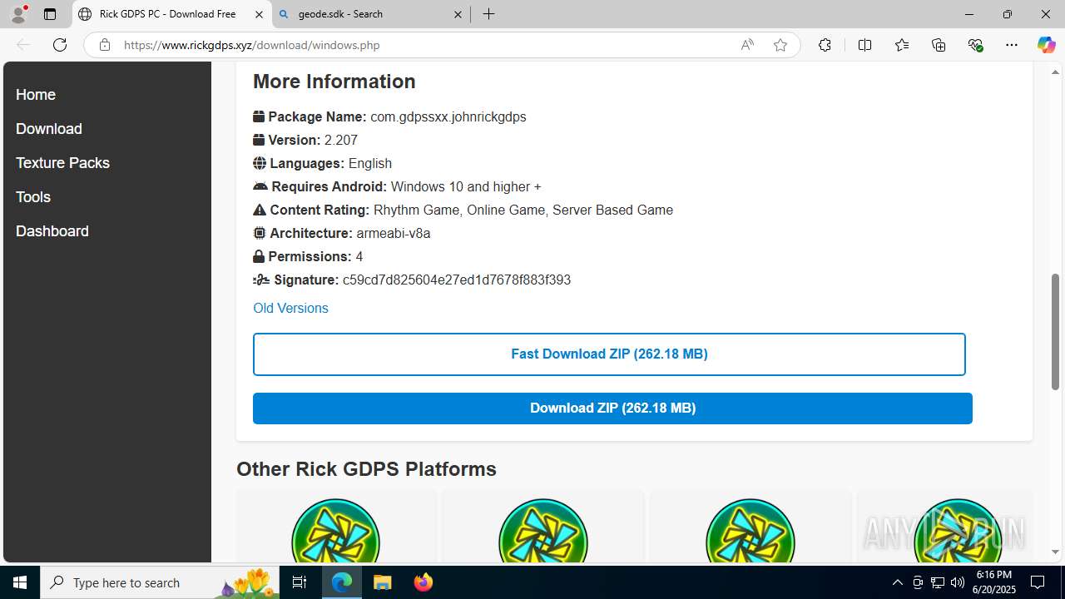Close the Rick GDPS PC tab
This screenshot has width=1065, height=599.
click(x=259, y=14)
